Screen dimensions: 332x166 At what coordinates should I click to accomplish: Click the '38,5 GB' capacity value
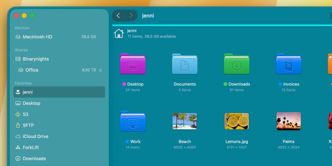coord(89,37)
